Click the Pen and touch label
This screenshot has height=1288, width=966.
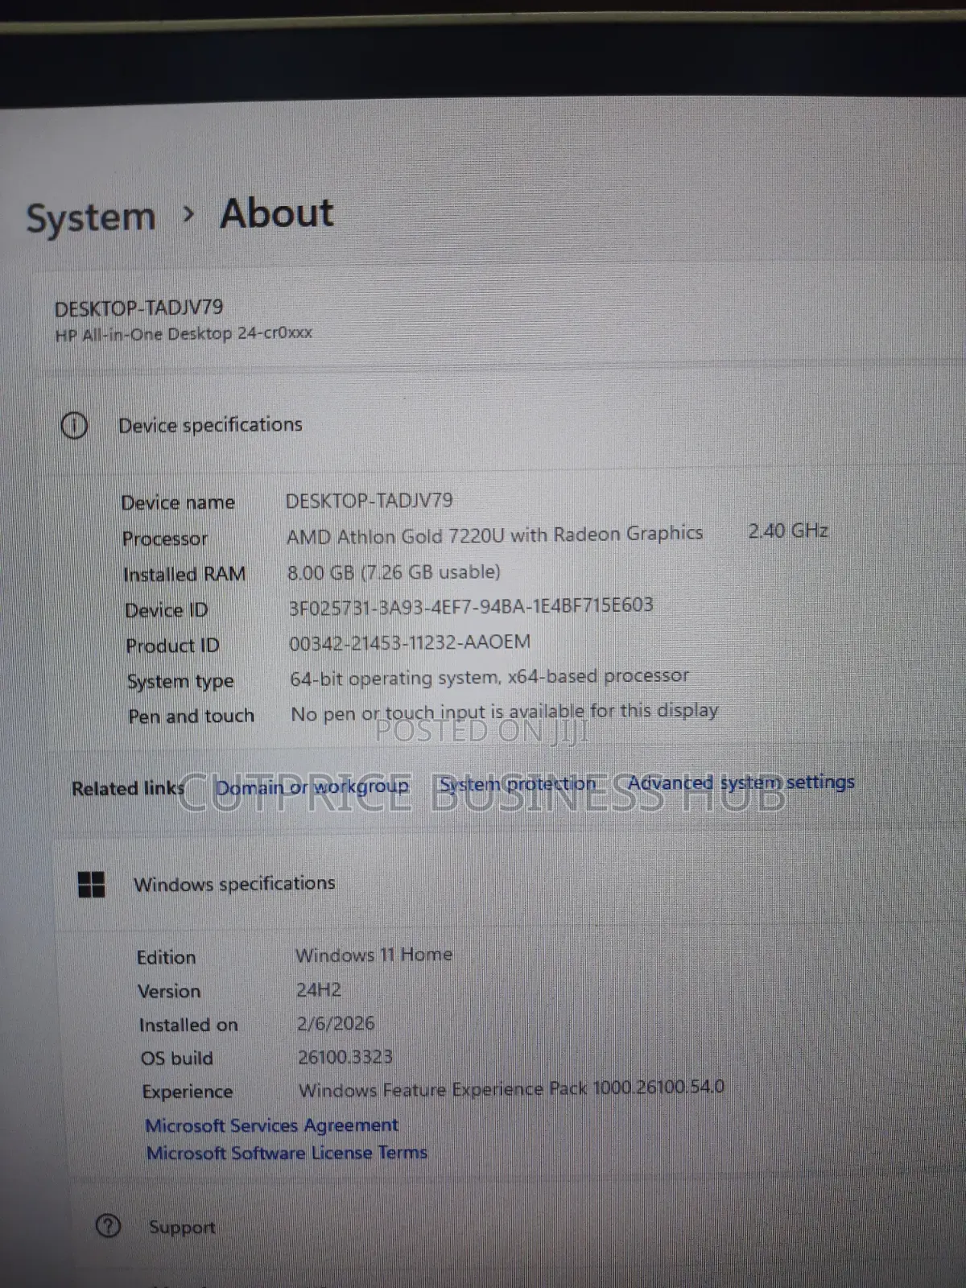click(191, 716)
